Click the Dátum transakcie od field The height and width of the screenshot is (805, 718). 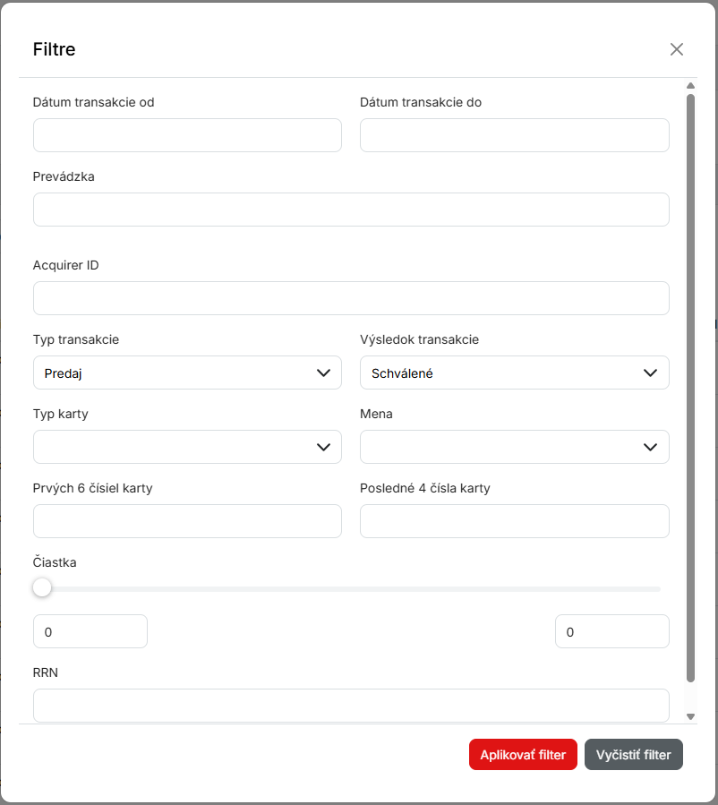[187, 135]
